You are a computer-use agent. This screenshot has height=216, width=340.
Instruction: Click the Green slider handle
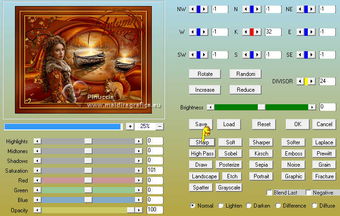(88, 190)
